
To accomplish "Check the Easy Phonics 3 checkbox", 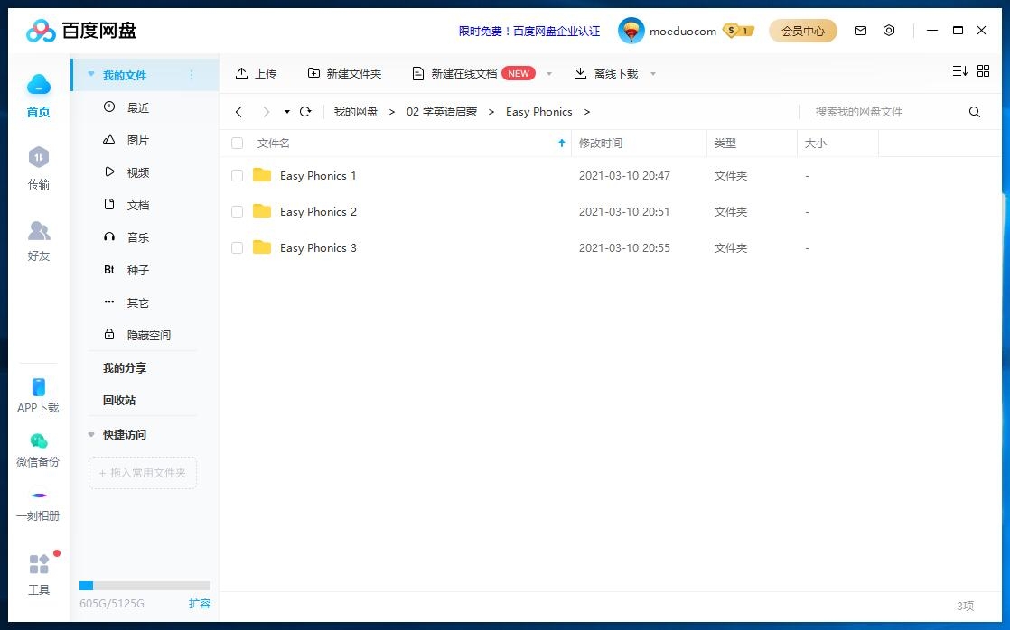I will [237, 247].
